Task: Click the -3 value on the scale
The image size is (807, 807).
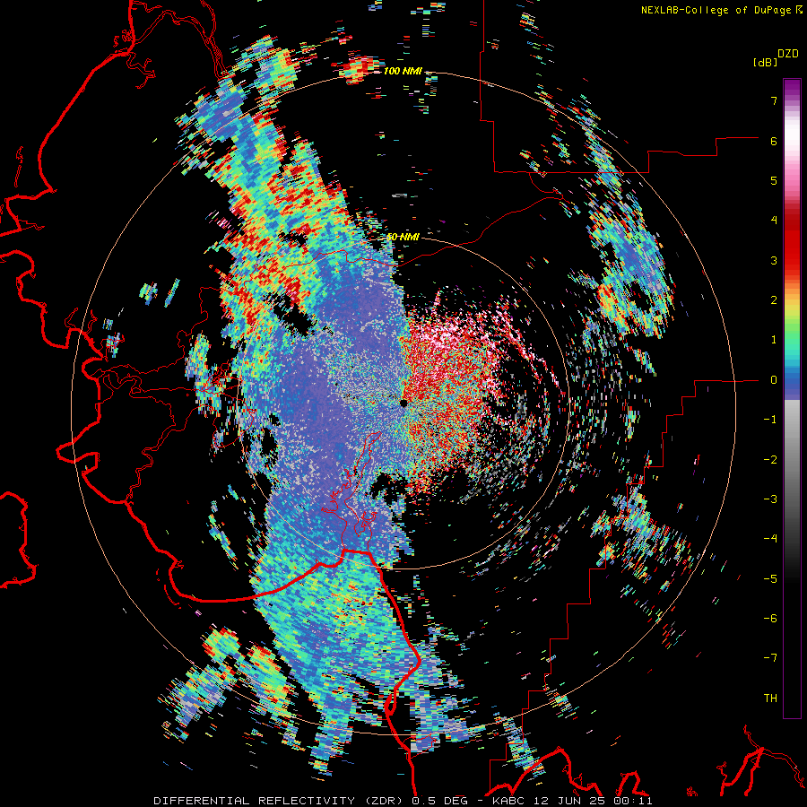Action: 770,499
